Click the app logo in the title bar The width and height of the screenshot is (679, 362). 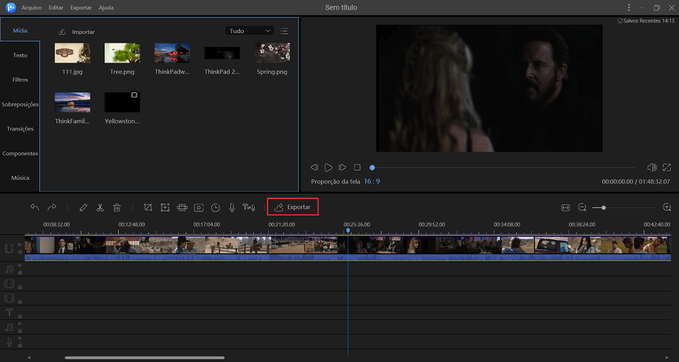[11, 7]
